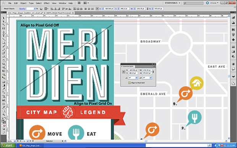Uncheck the Align to Pixel Grid checkbox

point(129,83)
